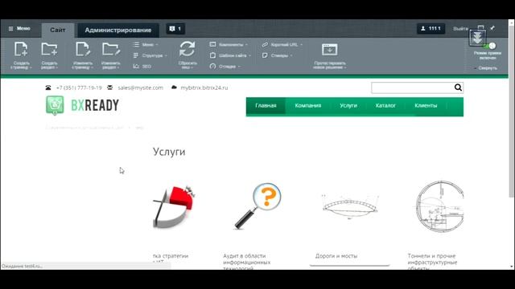Click the red pie chart strategy thumbnail
The image size is (515, 289).
click(174, 207)
